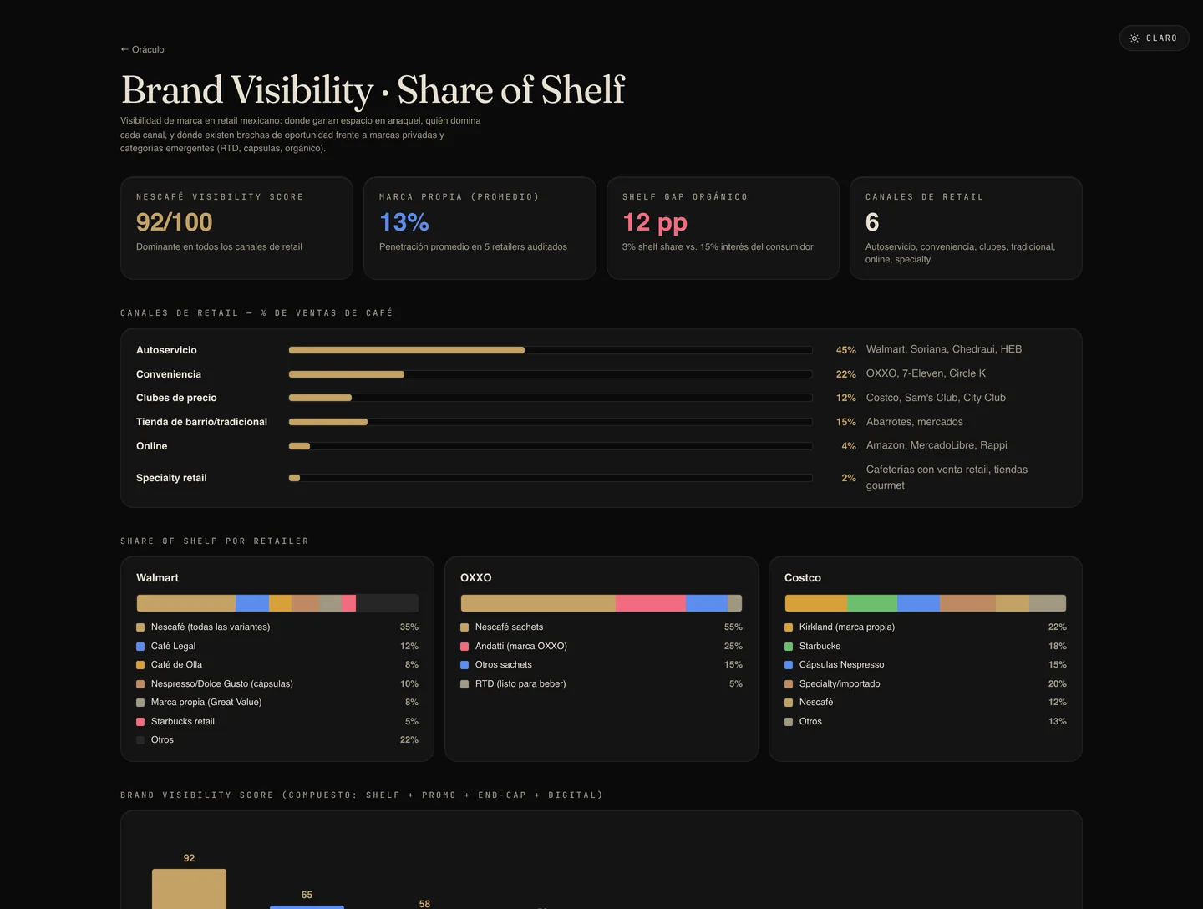
Task: Click the text 'Walmart, Soriana, Chedraui, HEB'
Action: tap(944, 349)
